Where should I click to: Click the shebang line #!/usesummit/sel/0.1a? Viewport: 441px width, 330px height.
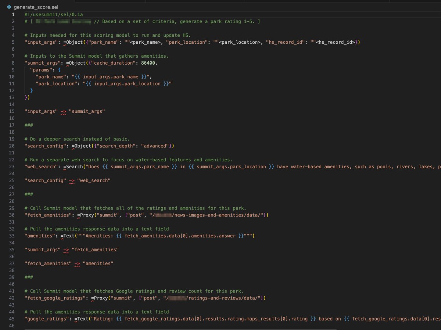(x=54, y=15)
